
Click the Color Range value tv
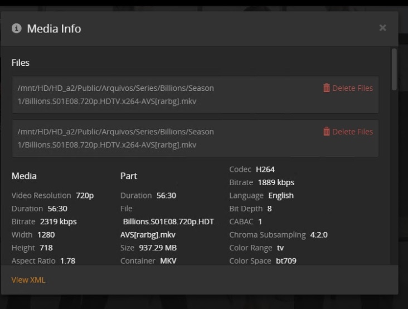point(280,248)
